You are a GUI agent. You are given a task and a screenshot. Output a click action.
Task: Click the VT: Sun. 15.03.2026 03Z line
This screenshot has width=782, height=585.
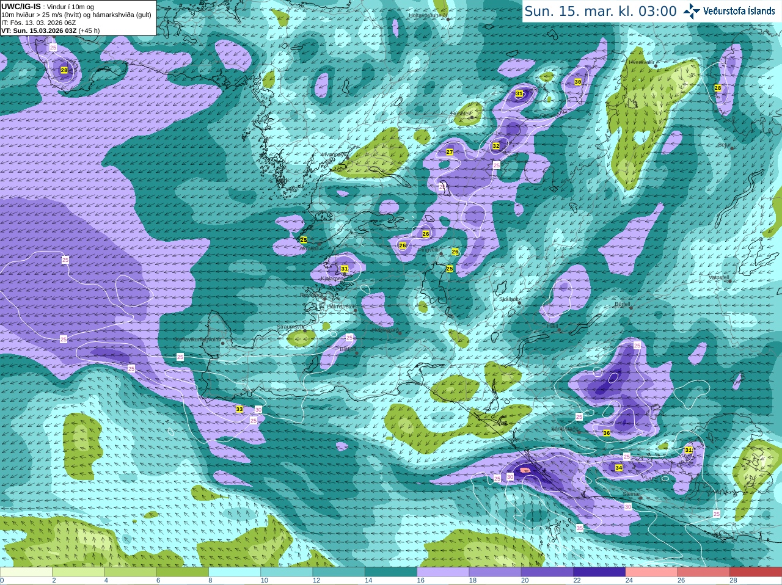50,31
